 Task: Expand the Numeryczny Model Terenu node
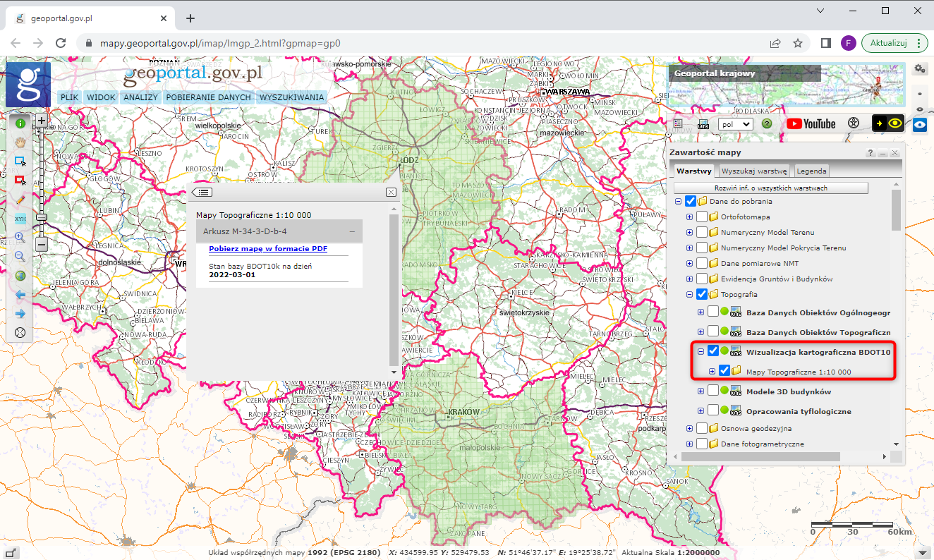pos(689,233)
